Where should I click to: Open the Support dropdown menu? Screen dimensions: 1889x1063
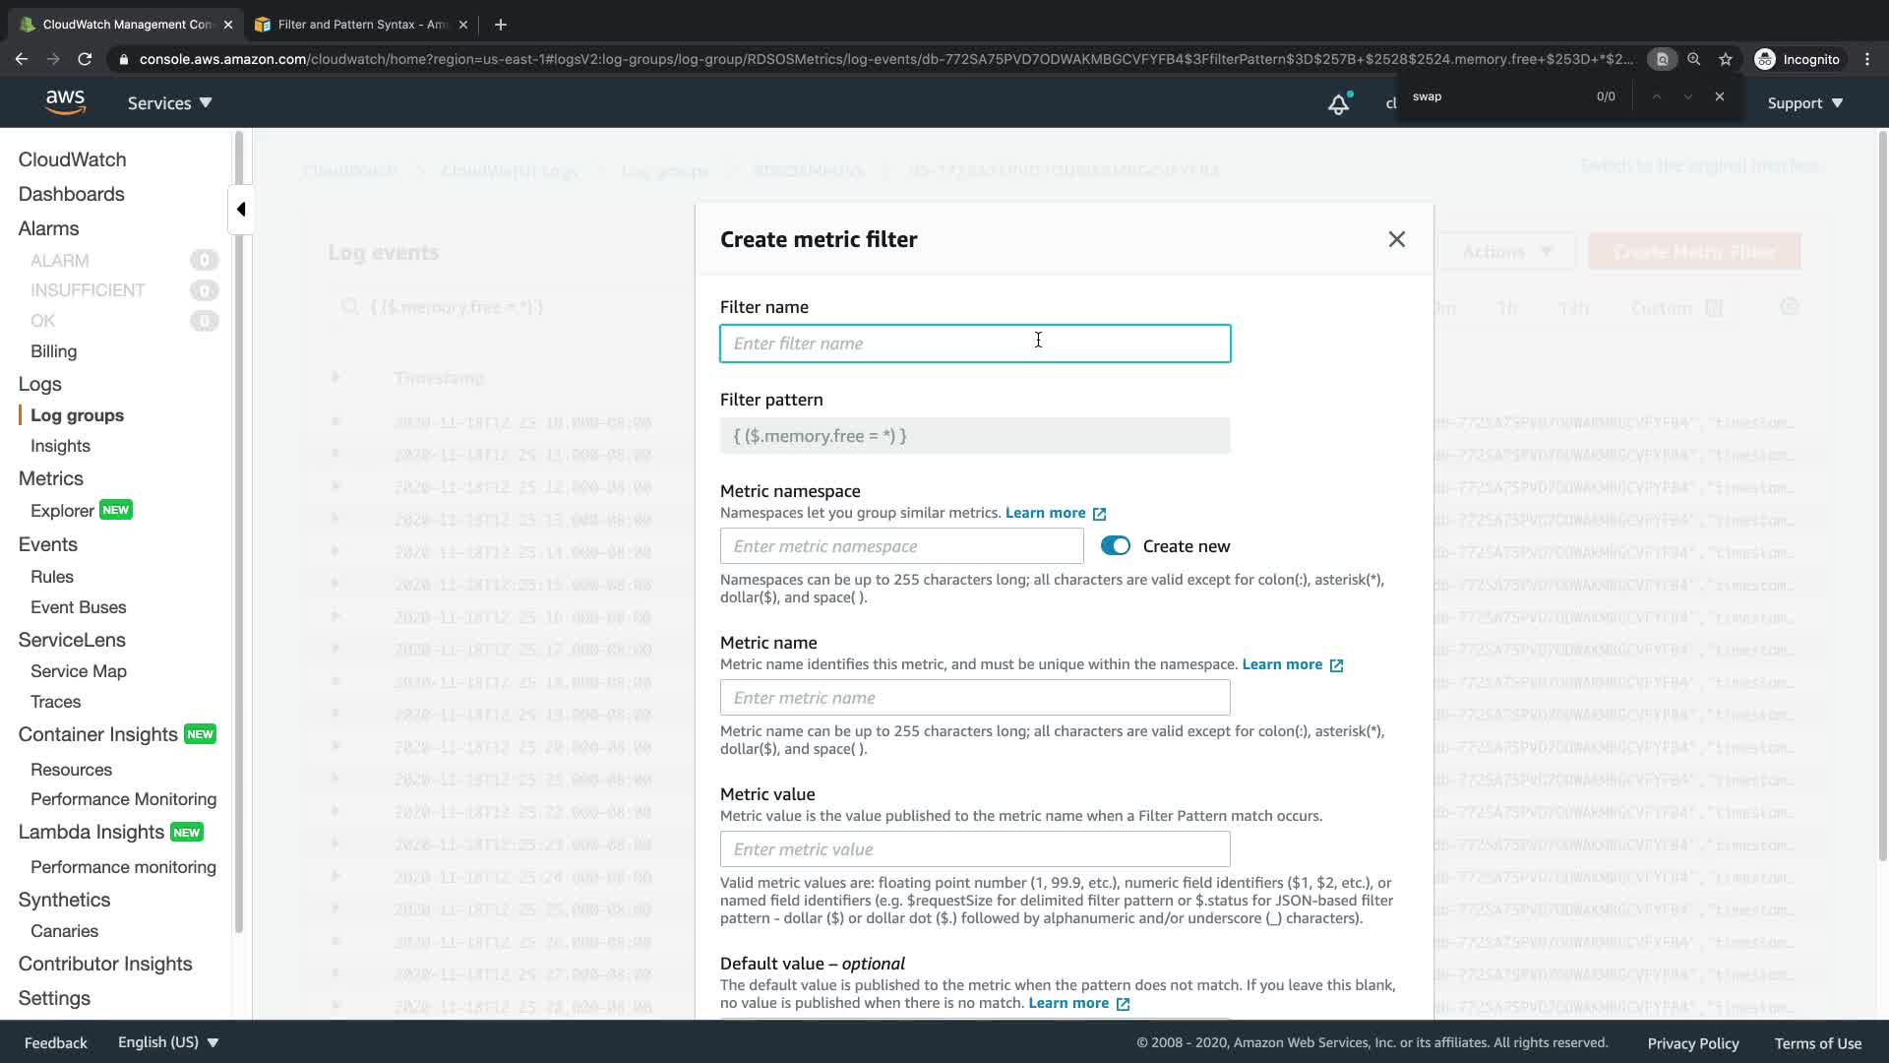(x=1804, y=103)
